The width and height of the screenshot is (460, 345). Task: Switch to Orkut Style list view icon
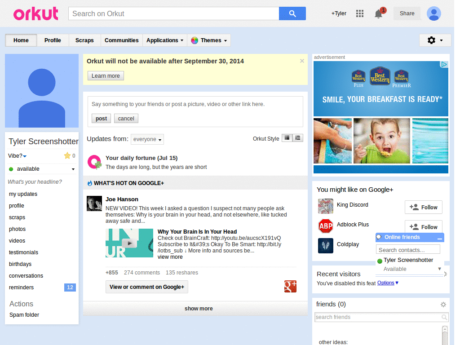click(x=298, y=138)
